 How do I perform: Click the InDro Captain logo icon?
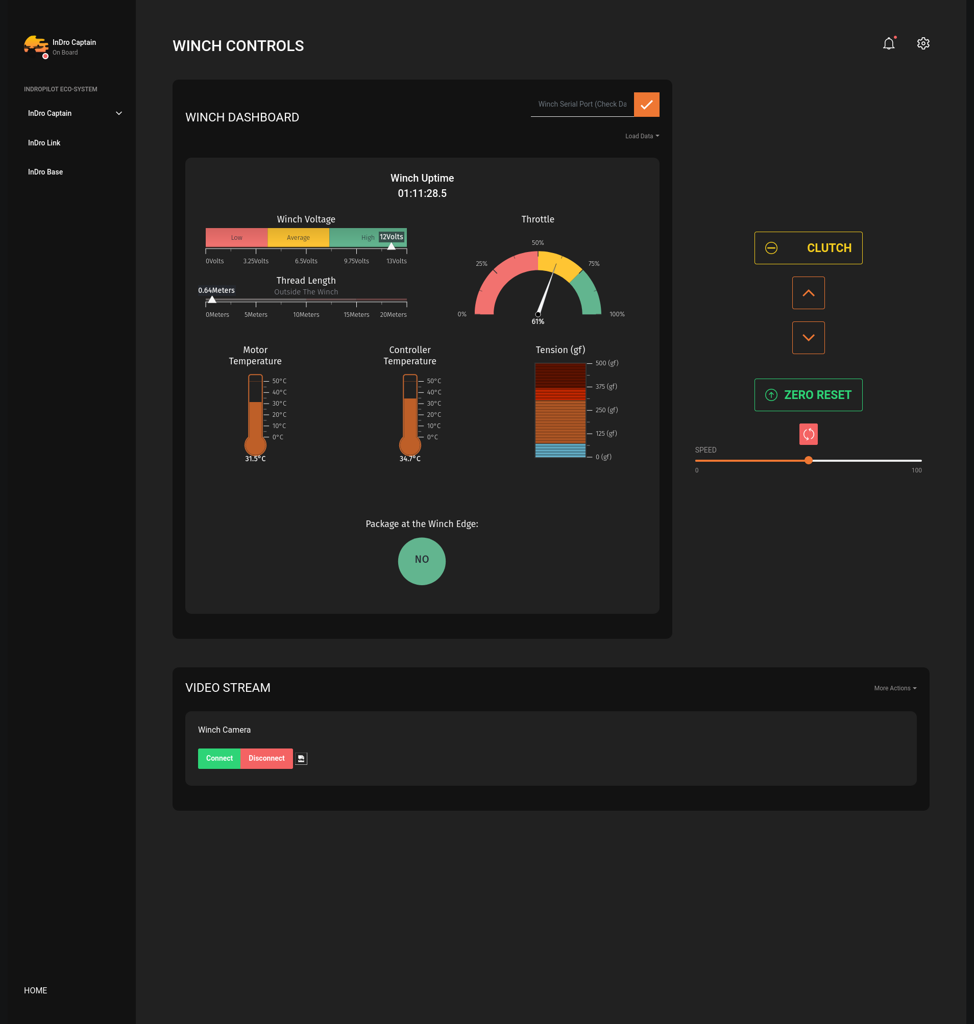[36, 46]
